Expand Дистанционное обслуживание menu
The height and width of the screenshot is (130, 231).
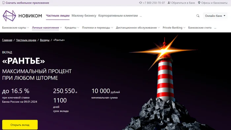138,28
